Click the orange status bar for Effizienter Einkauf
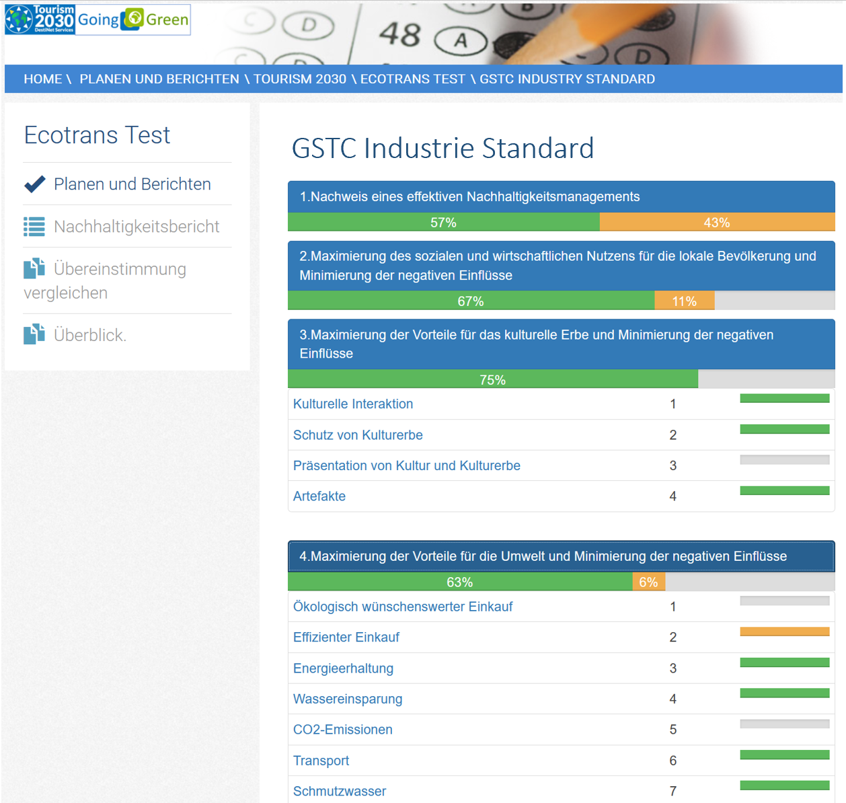The image size is (846, 803). pos(784,632)
